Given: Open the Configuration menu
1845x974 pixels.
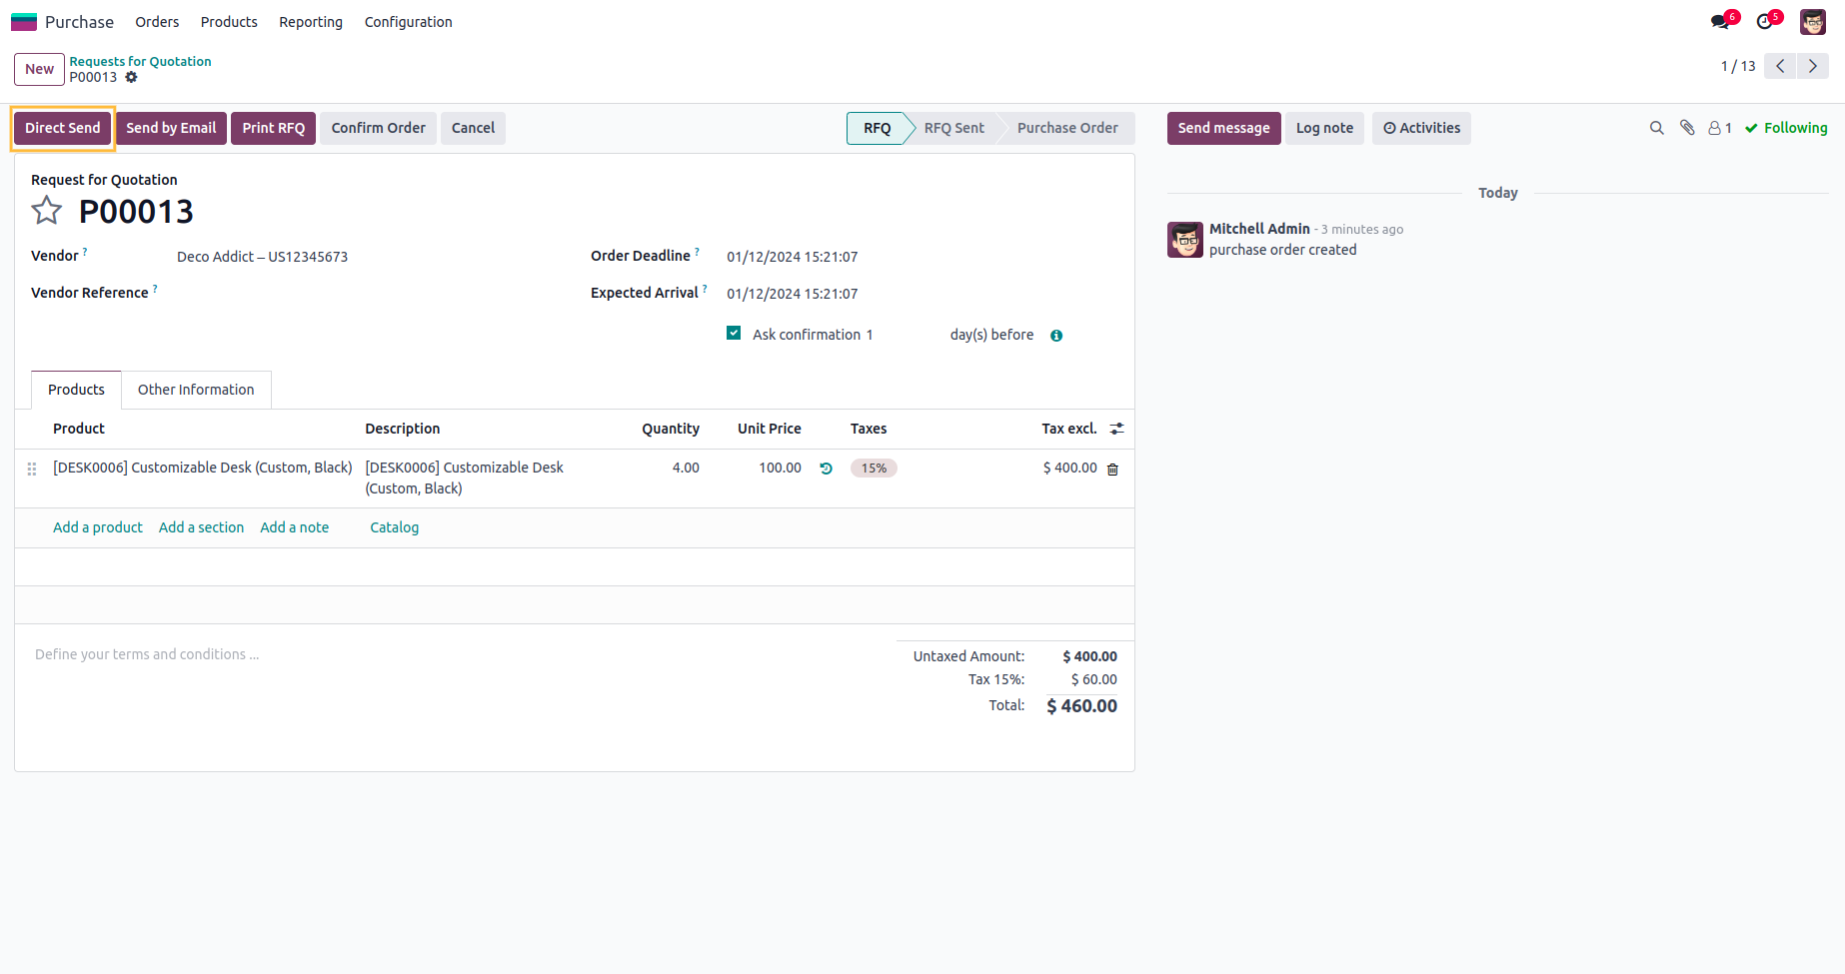Looking at the screenshot, I should pos(408,22).
